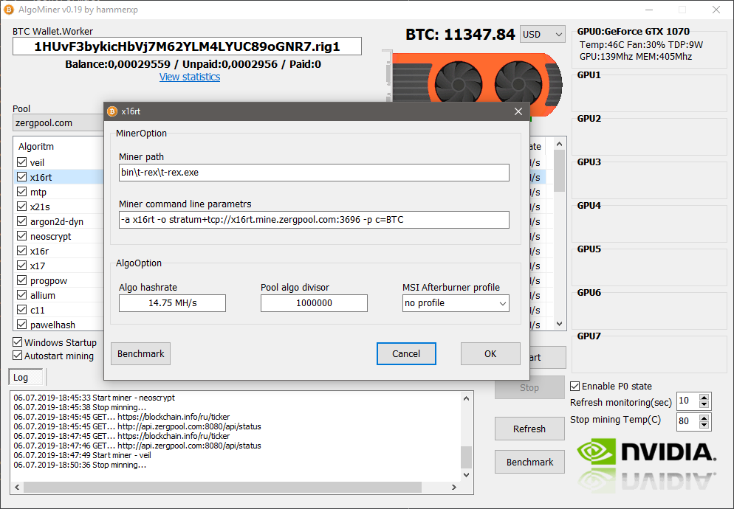Click the GPU1 panel
Viewport: 734px width, 509px height.
tap(649, 91)
